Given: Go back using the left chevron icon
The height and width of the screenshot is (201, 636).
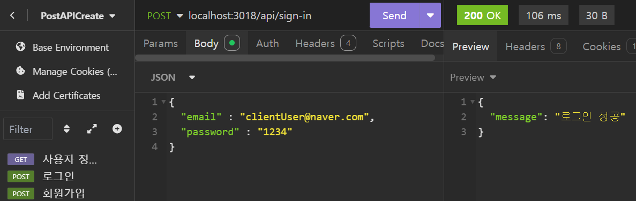Looking at the screenshot, I should click(12, 16).
